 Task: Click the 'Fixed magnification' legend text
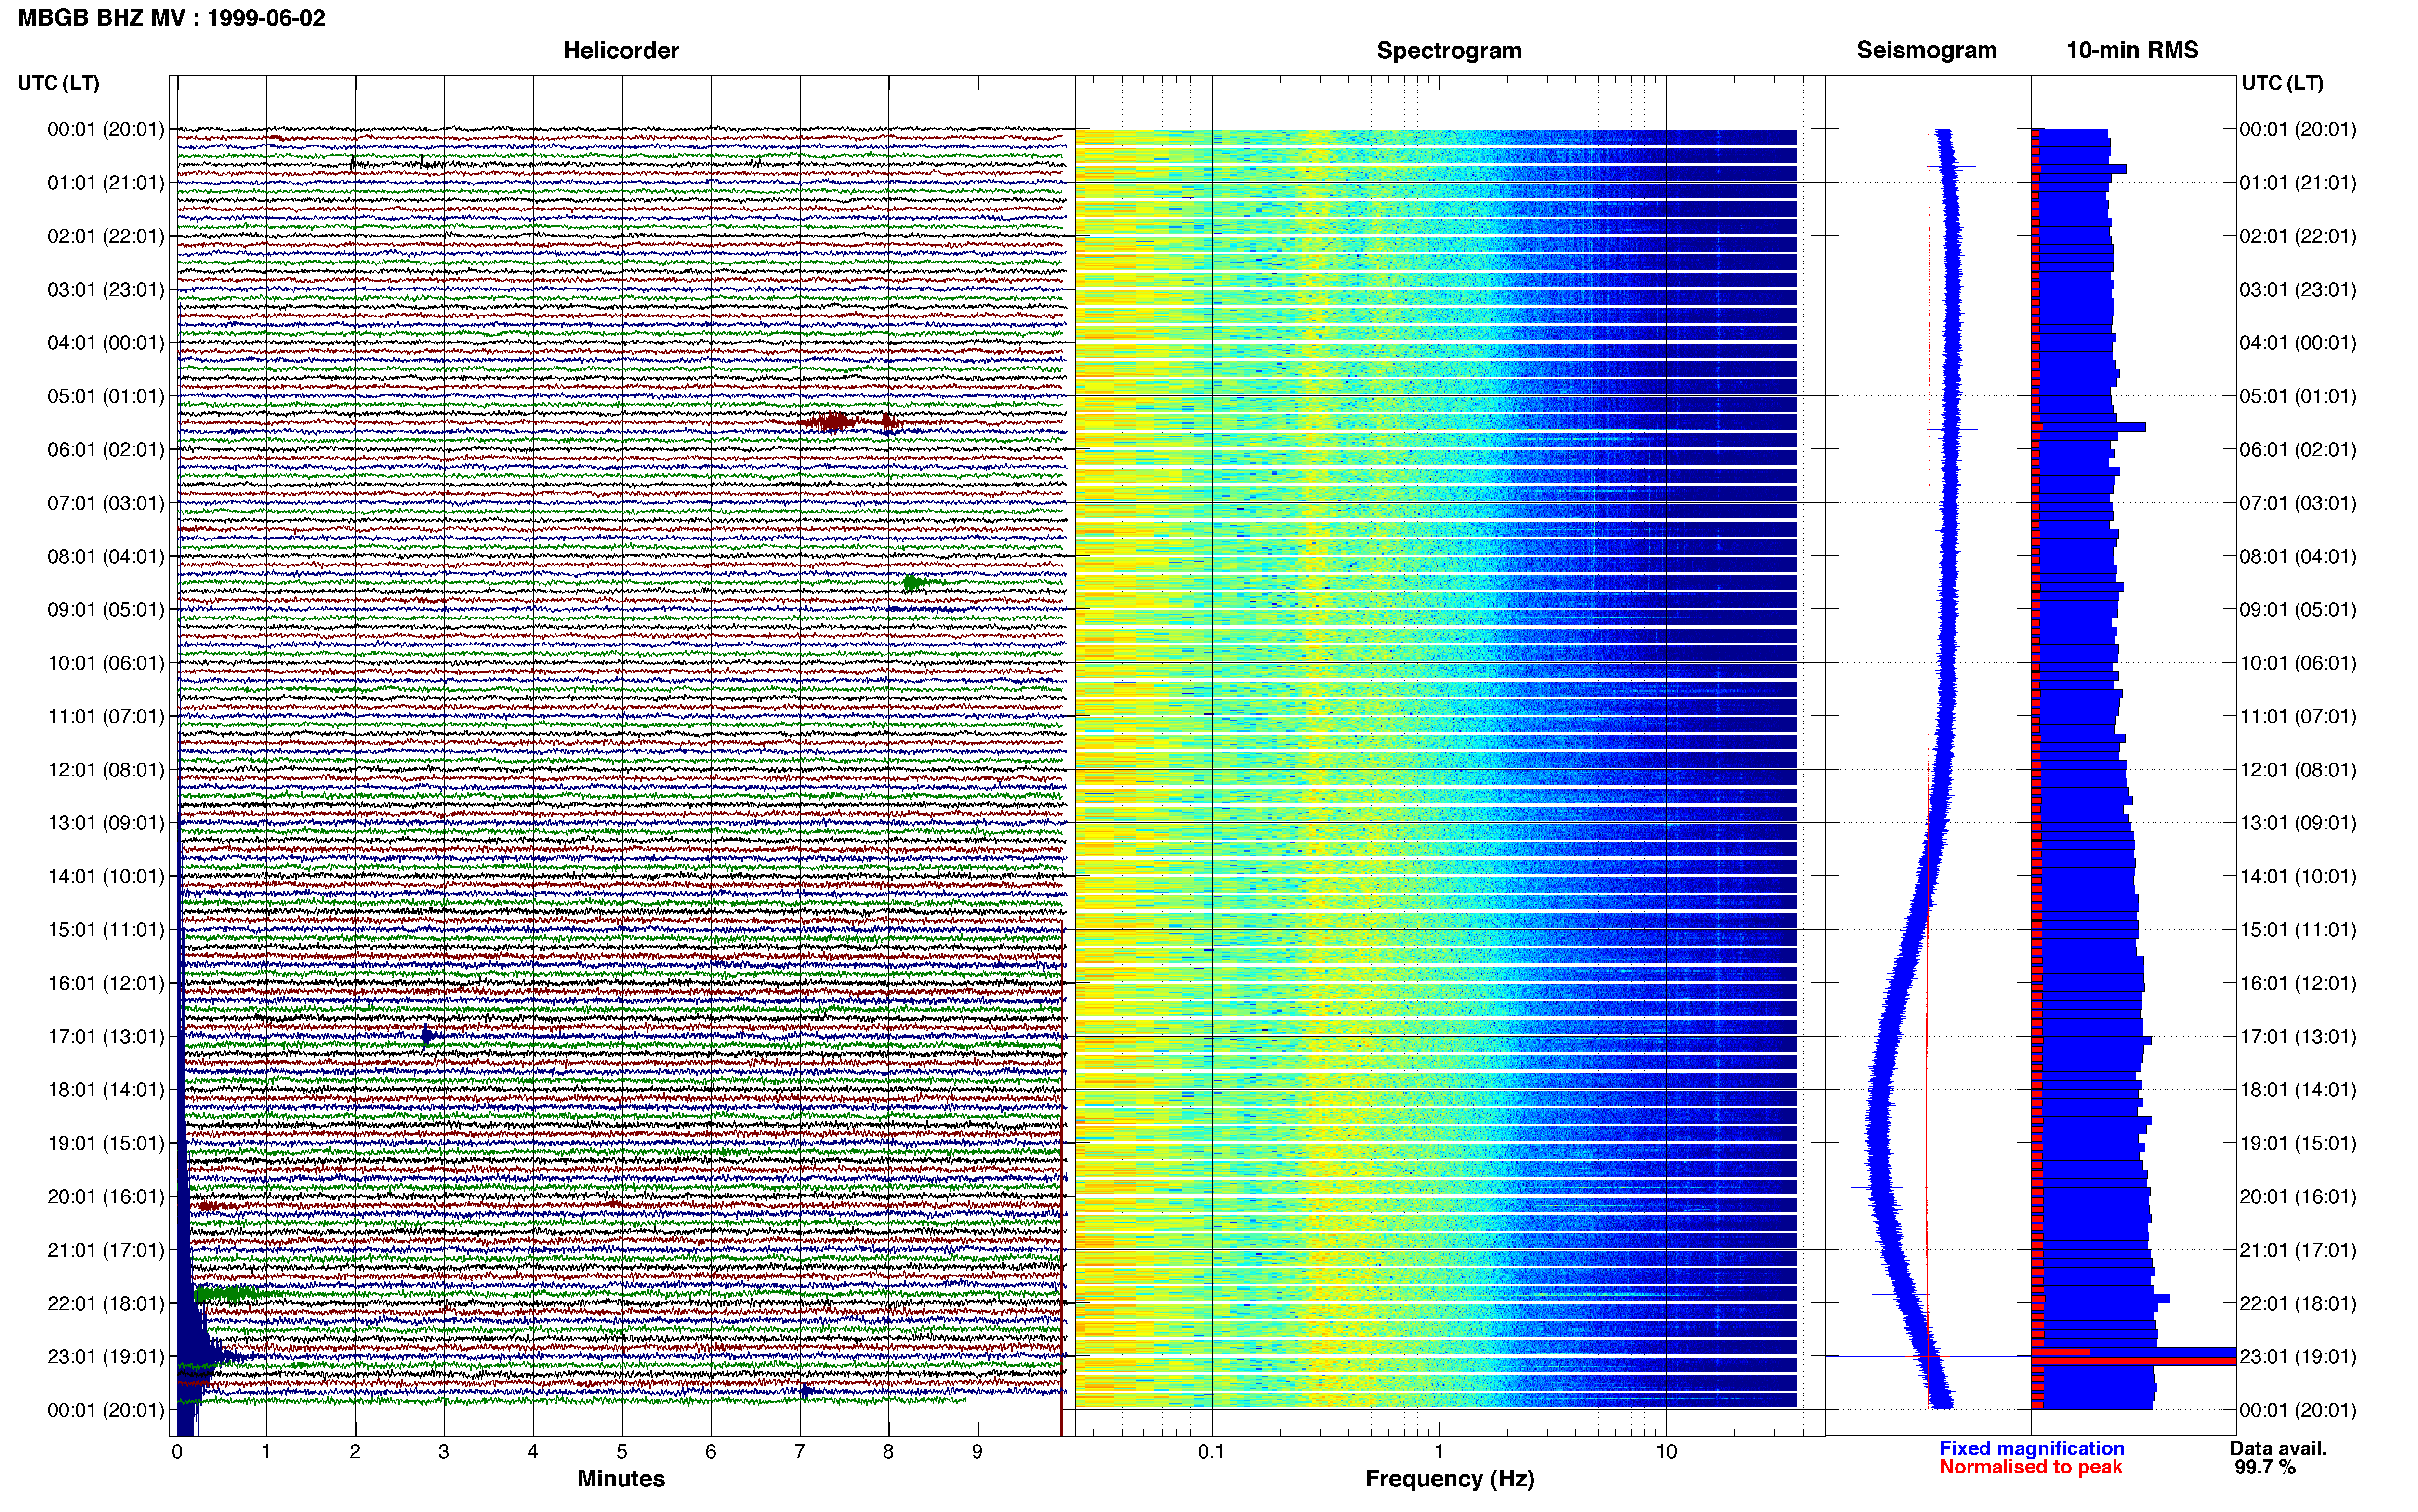point(2032,1448)
